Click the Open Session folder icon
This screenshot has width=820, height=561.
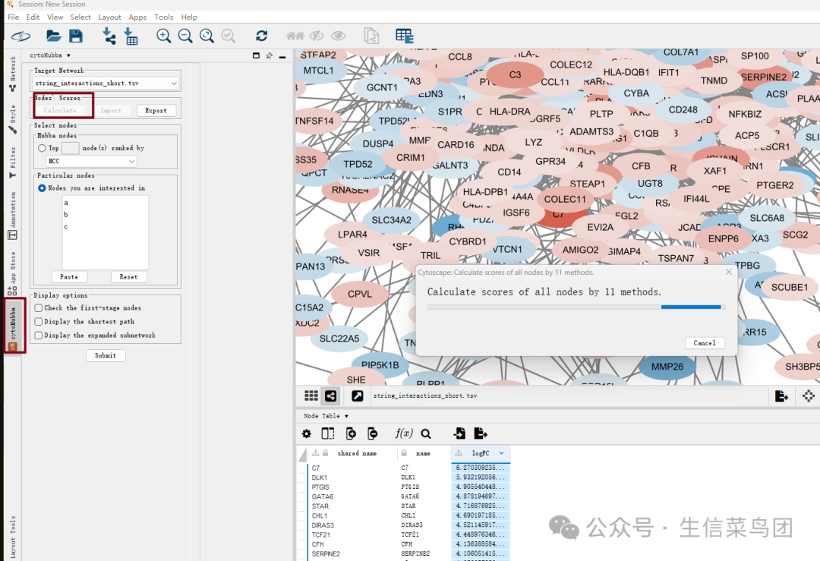(53, 36)
